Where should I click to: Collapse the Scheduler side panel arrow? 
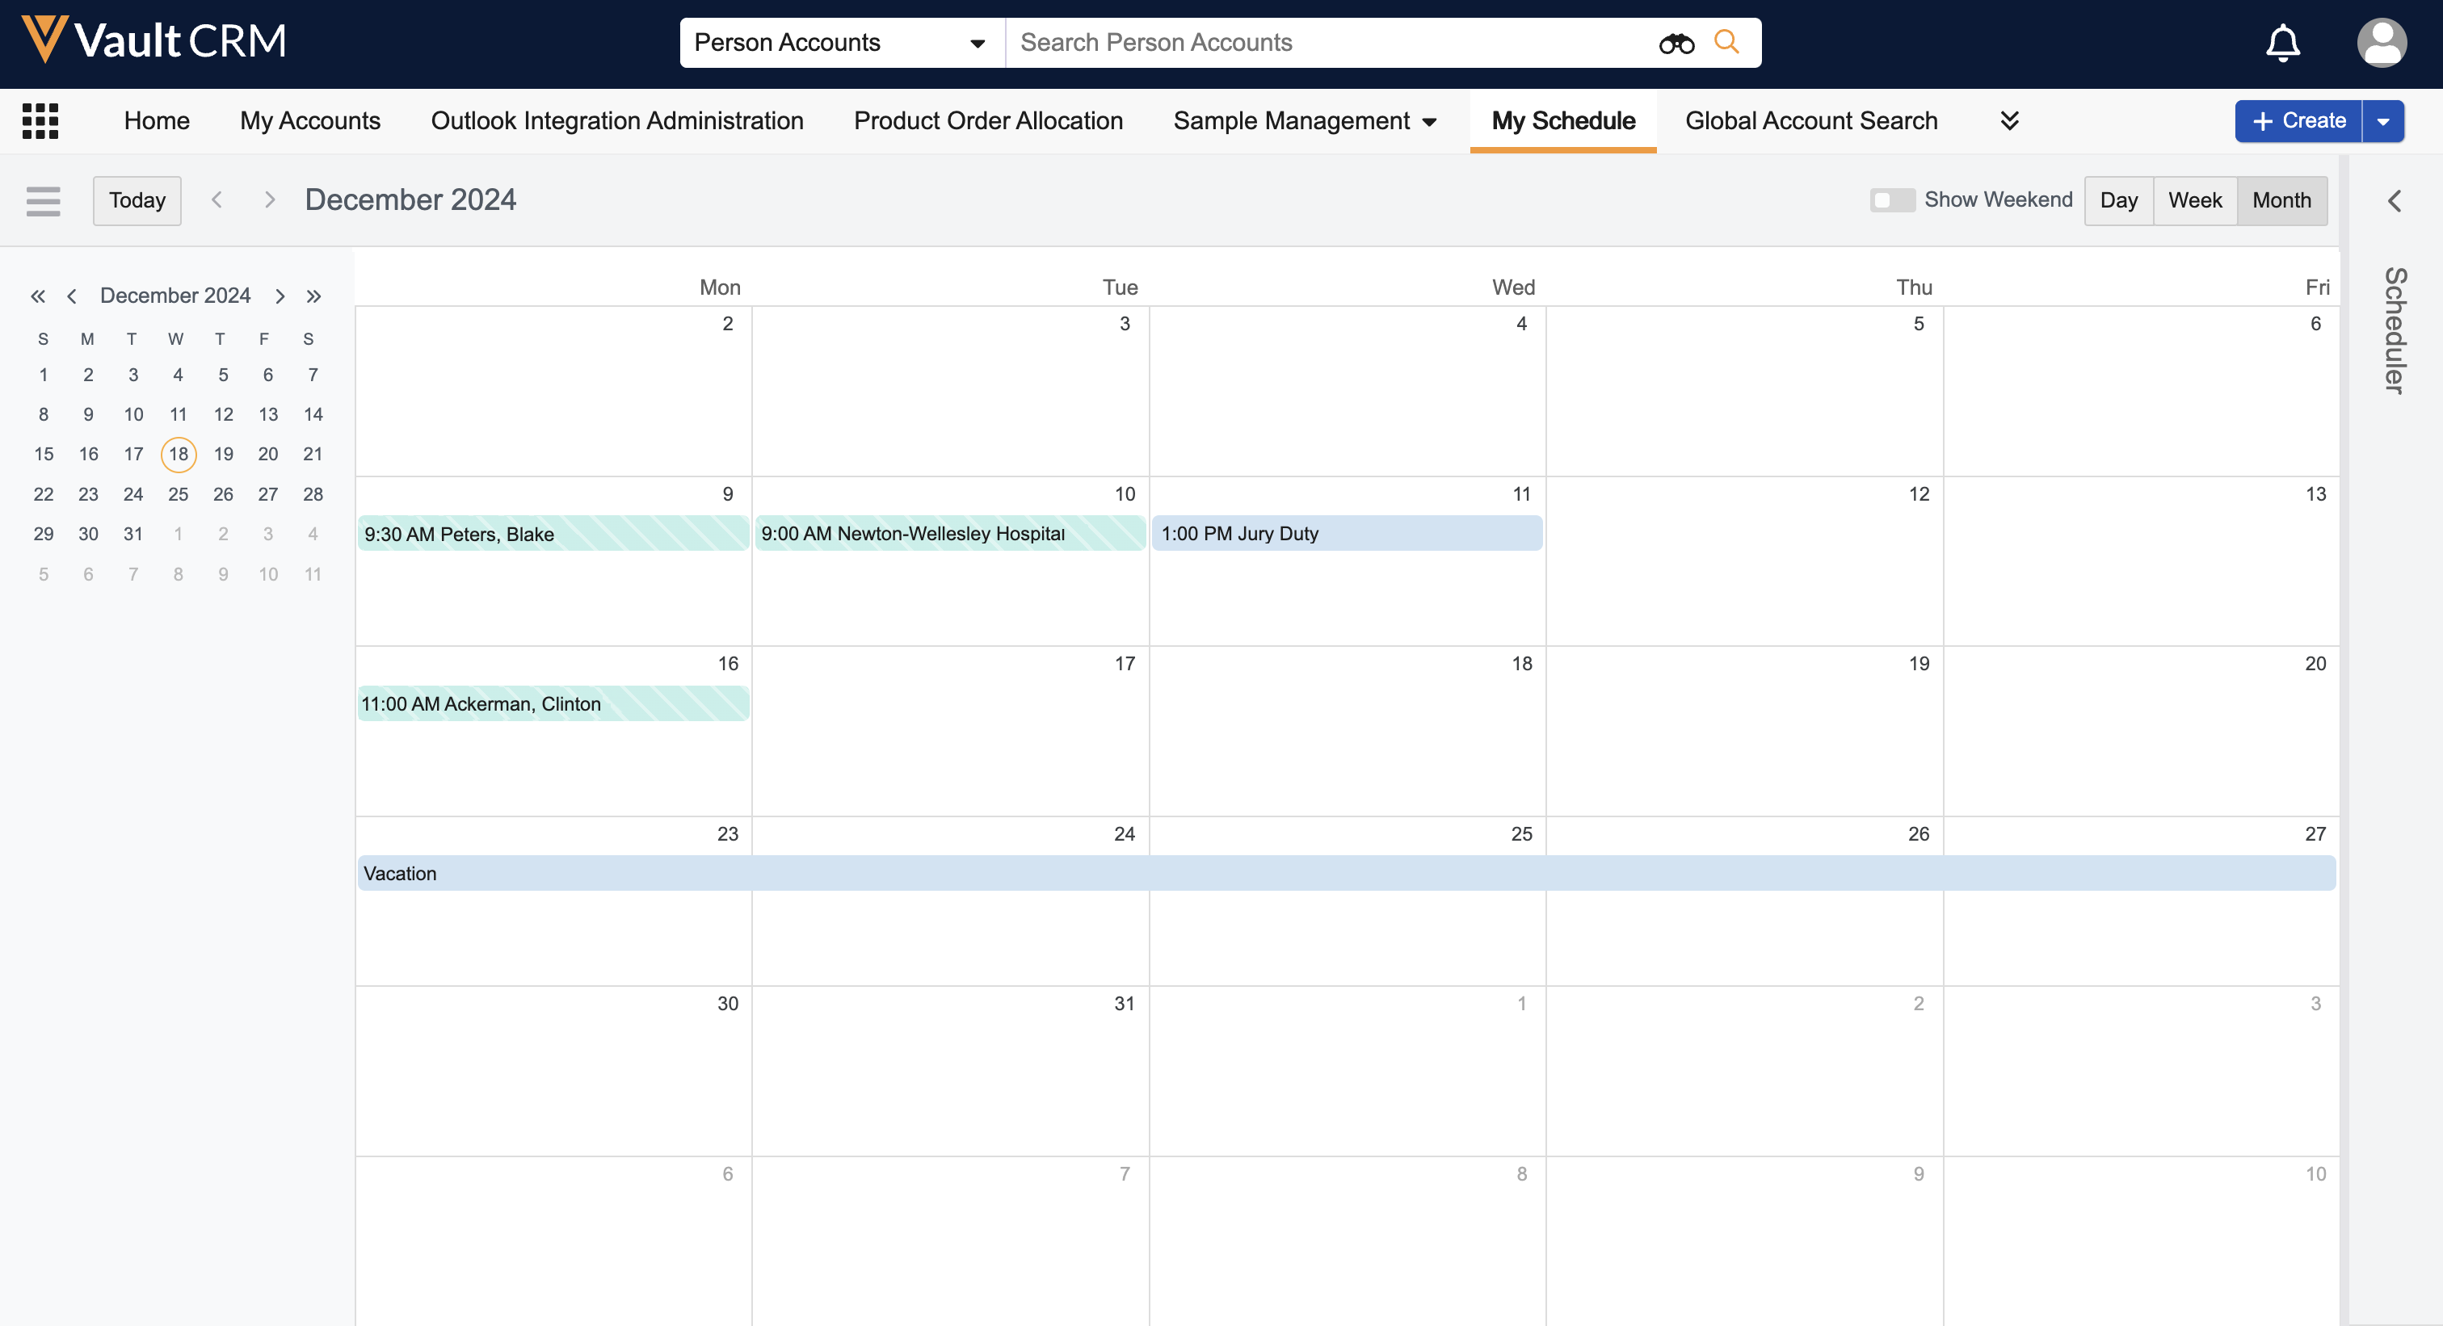click(x=2394, y=200)
